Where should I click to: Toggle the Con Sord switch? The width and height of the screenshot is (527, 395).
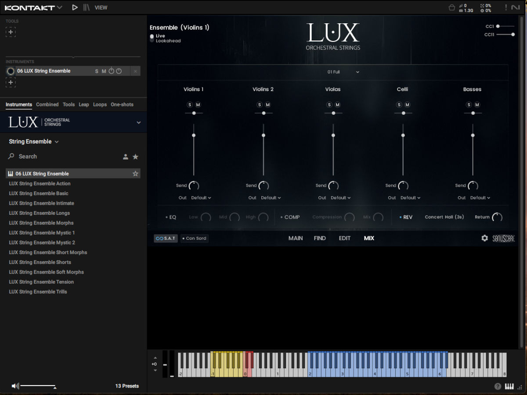click(194, 238)
